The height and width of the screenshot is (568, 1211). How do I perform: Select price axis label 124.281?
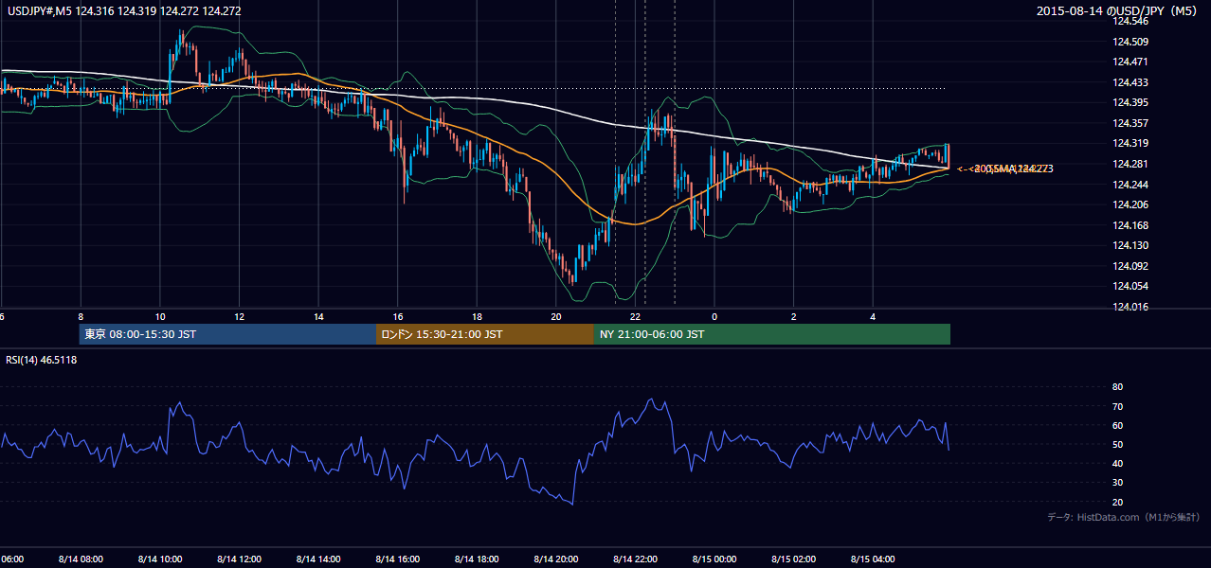click(x=1131, y=164)
